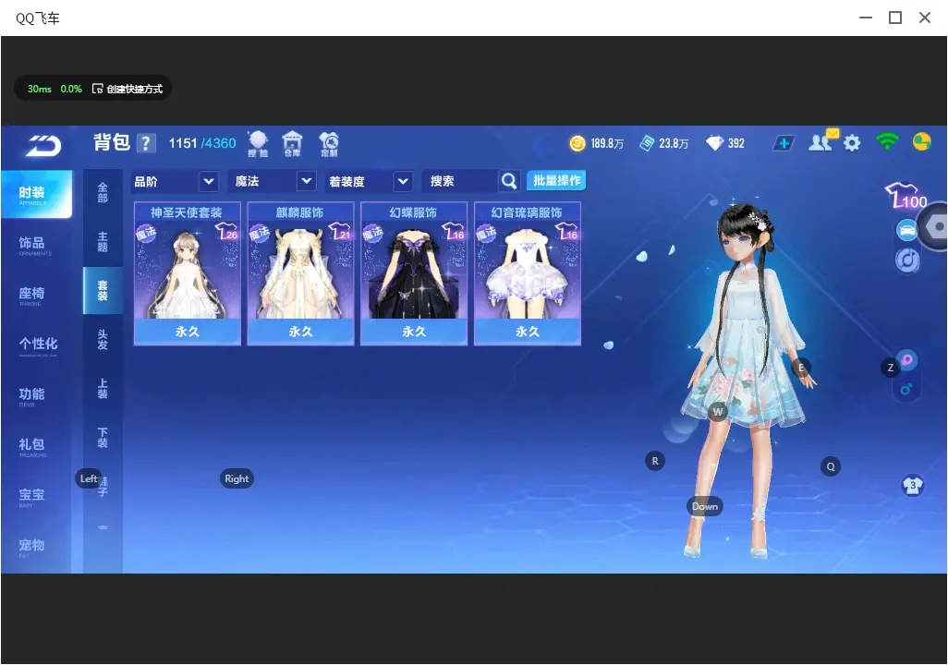
Task: Select the 全部 sub-category
Action: tap(103, 193)
